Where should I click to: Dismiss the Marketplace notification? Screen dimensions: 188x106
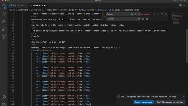pos(183,97)
